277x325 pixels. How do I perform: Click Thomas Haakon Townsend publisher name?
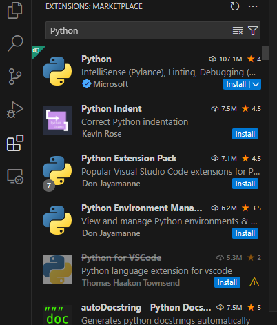[x=131, y=283]
